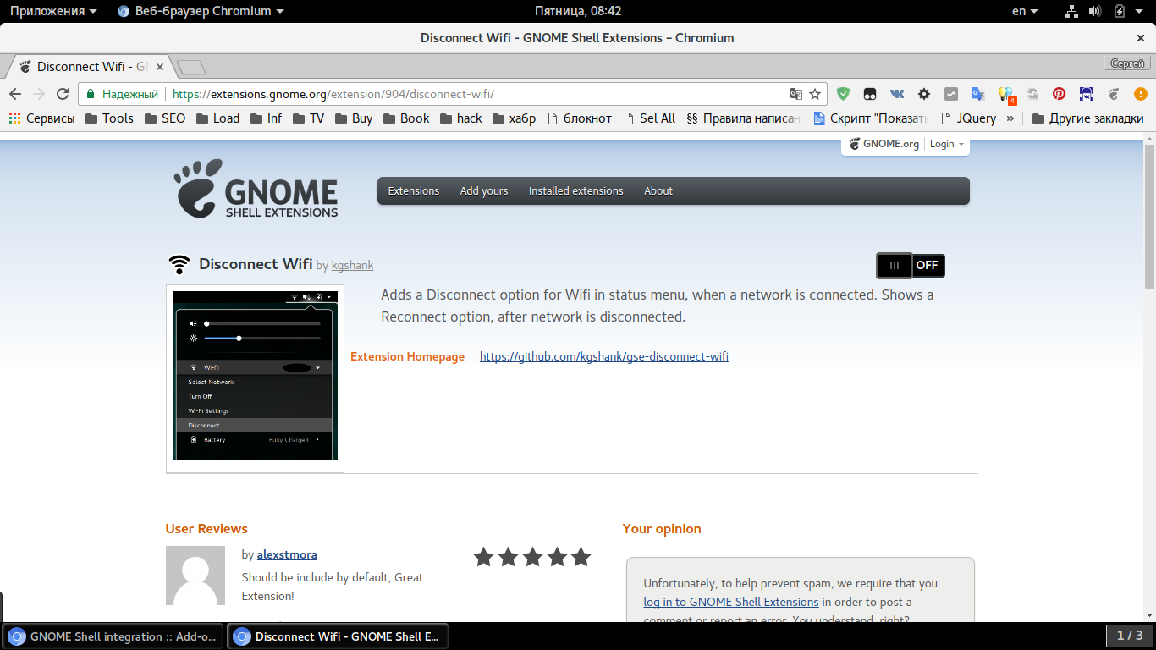Click the lightbulb extension with badge 4

point(1005,95)
